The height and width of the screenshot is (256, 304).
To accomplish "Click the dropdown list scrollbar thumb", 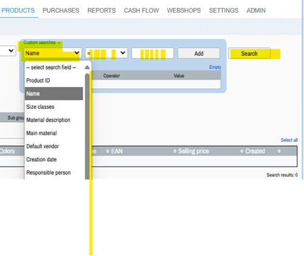I will (88, 126).
